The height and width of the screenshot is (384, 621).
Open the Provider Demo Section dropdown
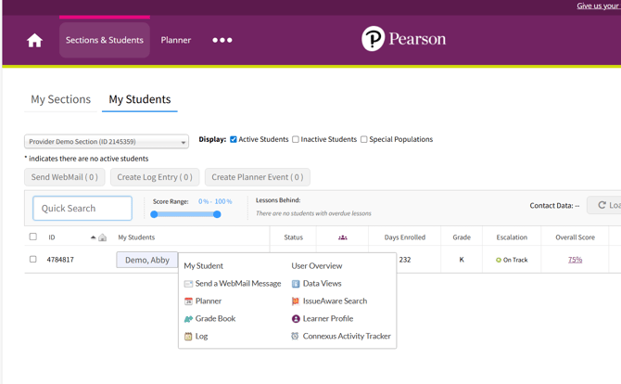pyautogui.click(x=107, y=142)
